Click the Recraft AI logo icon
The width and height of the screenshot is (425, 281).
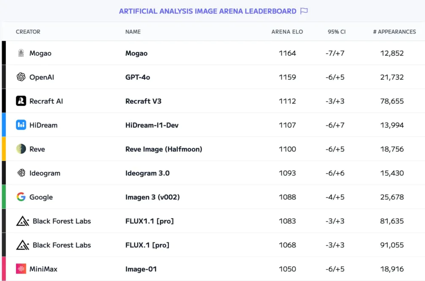coord(21,101)
